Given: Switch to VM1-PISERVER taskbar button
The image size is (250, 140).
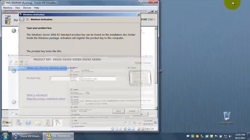Looking at the screenshot, I should pyautogui.click(x=58, y=136).
